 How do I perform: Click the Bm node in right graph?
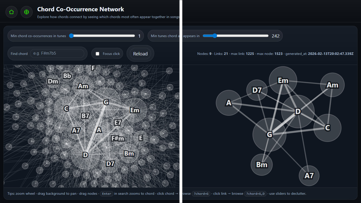click(x=261, y=165)
